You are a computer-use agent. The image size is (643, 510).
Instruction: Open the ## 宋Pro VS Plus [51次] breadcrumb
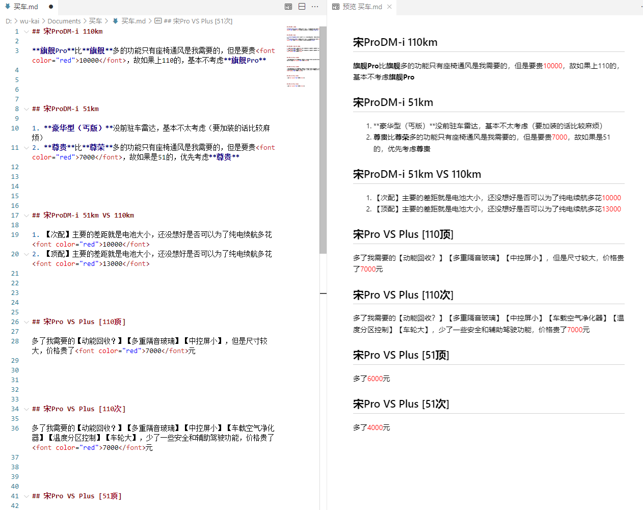(x=198, y=21)
